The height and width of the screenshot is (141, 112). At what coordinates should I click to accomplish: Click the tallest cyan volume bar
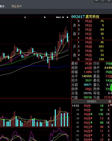click(55, 118)
